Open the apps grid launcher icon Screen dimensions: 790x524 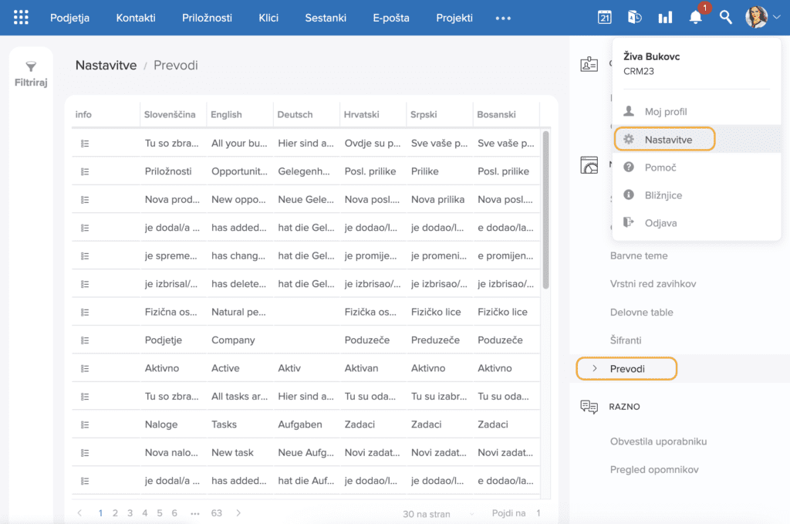point(21,17)
